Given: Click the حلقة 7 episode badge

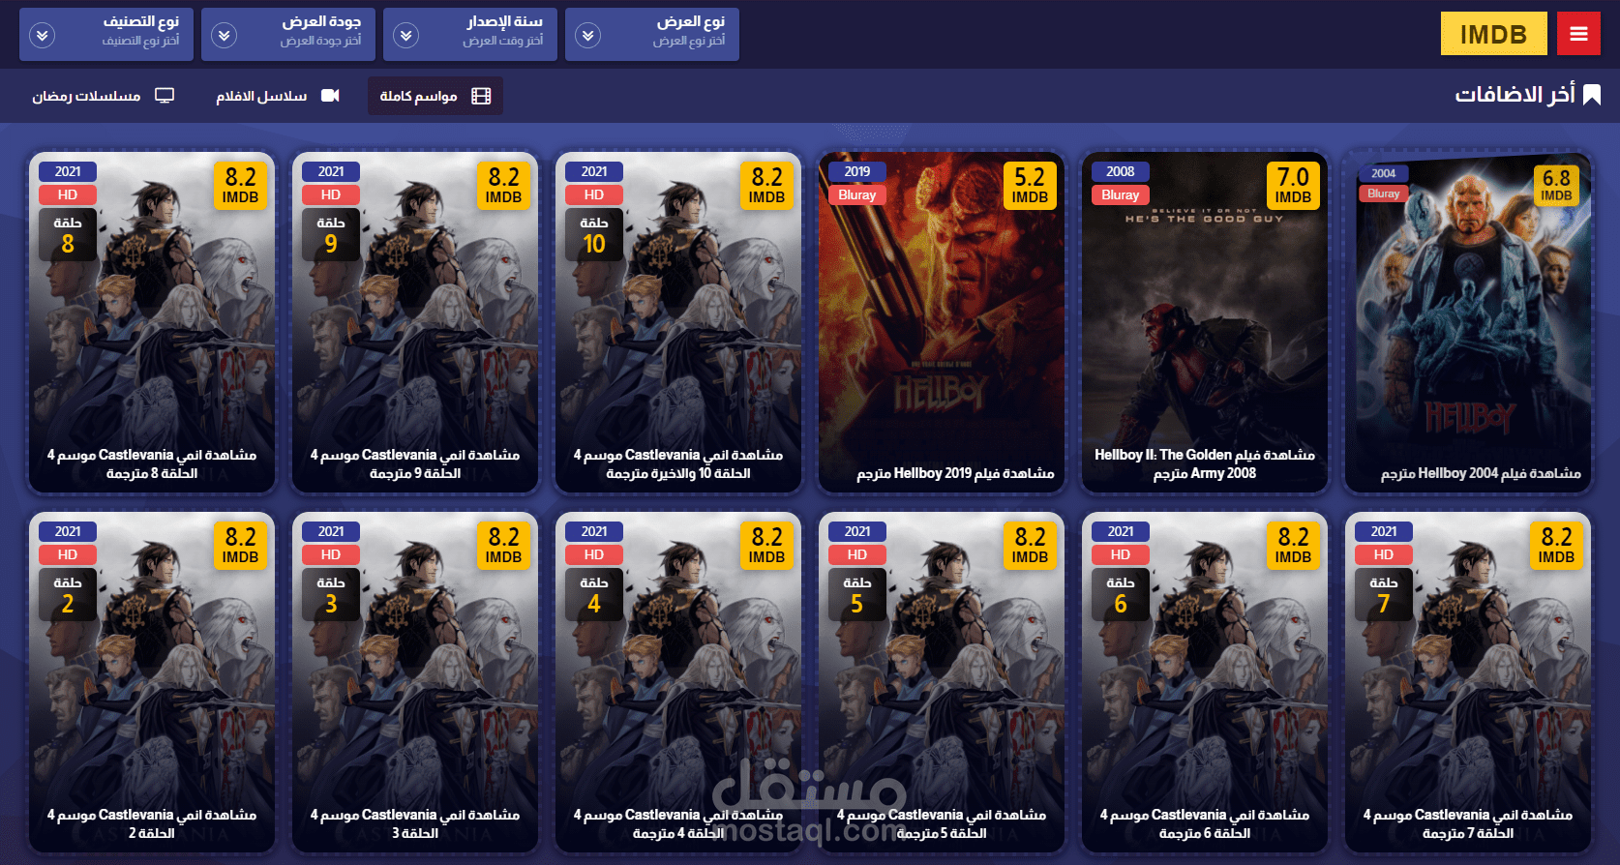Looking at the screenshot, I should coord(1384,595).
